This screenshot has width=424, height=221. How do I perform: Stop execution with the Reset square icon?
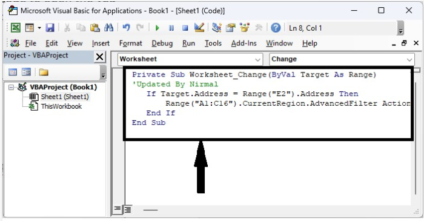tap(185, 28)
